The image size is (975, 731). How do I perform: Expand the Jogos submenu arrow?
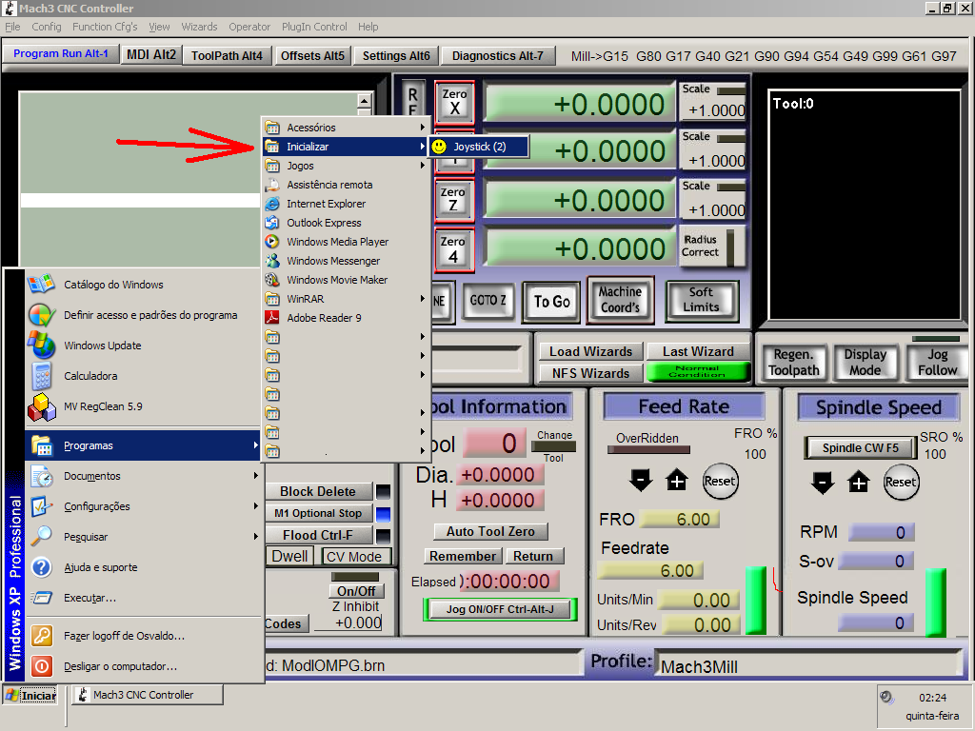422,166
